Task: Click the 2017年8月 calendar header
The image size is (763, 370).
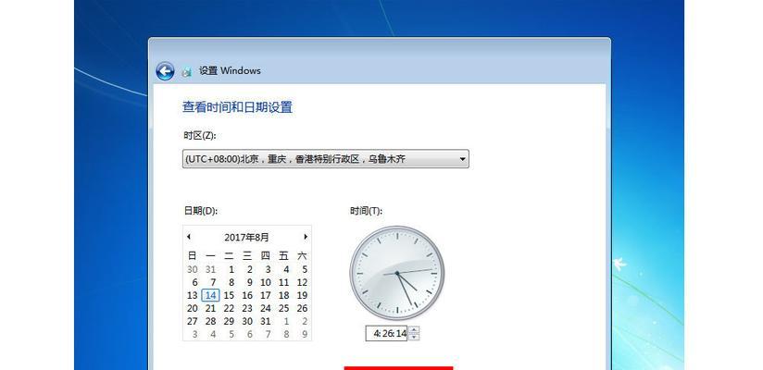Action: (246, 238)
